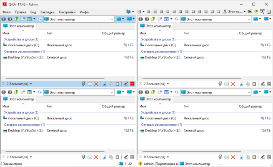Sort by Имя column in top-left pane
The height and width of the screenshot is (167, 273).
point(23,33)
